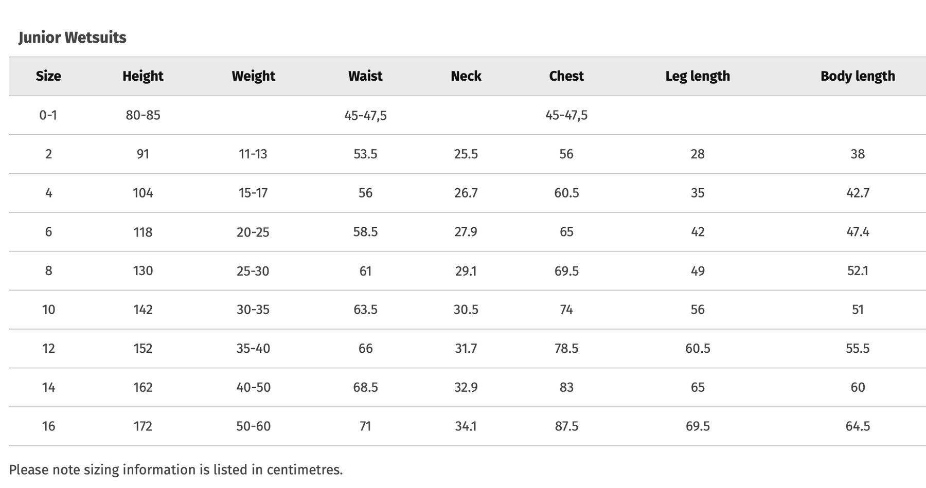
Task: Click the Junior Wetsuits heading
Action: coord(73,38)
